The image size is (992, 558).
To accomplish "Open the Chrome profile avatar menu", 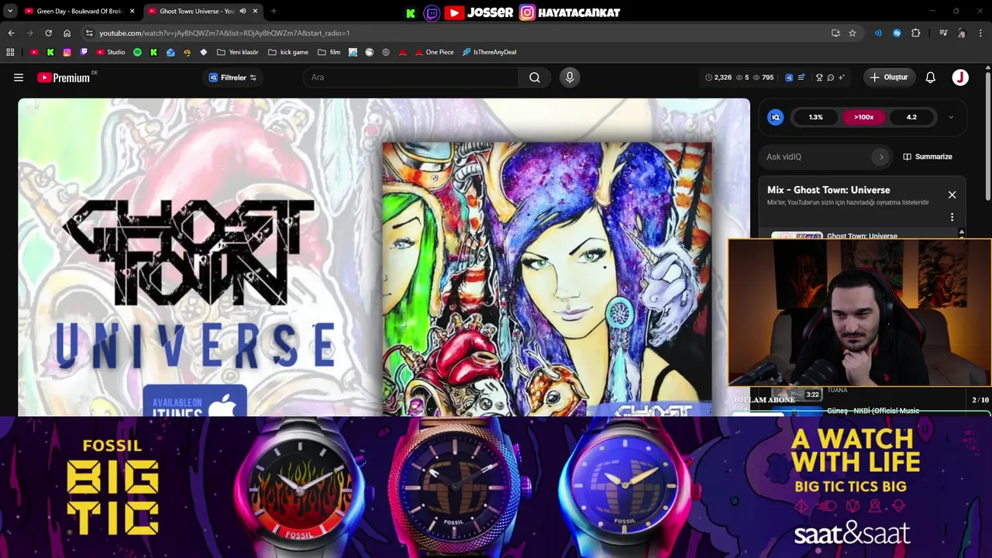I will (x=962, y=33).
